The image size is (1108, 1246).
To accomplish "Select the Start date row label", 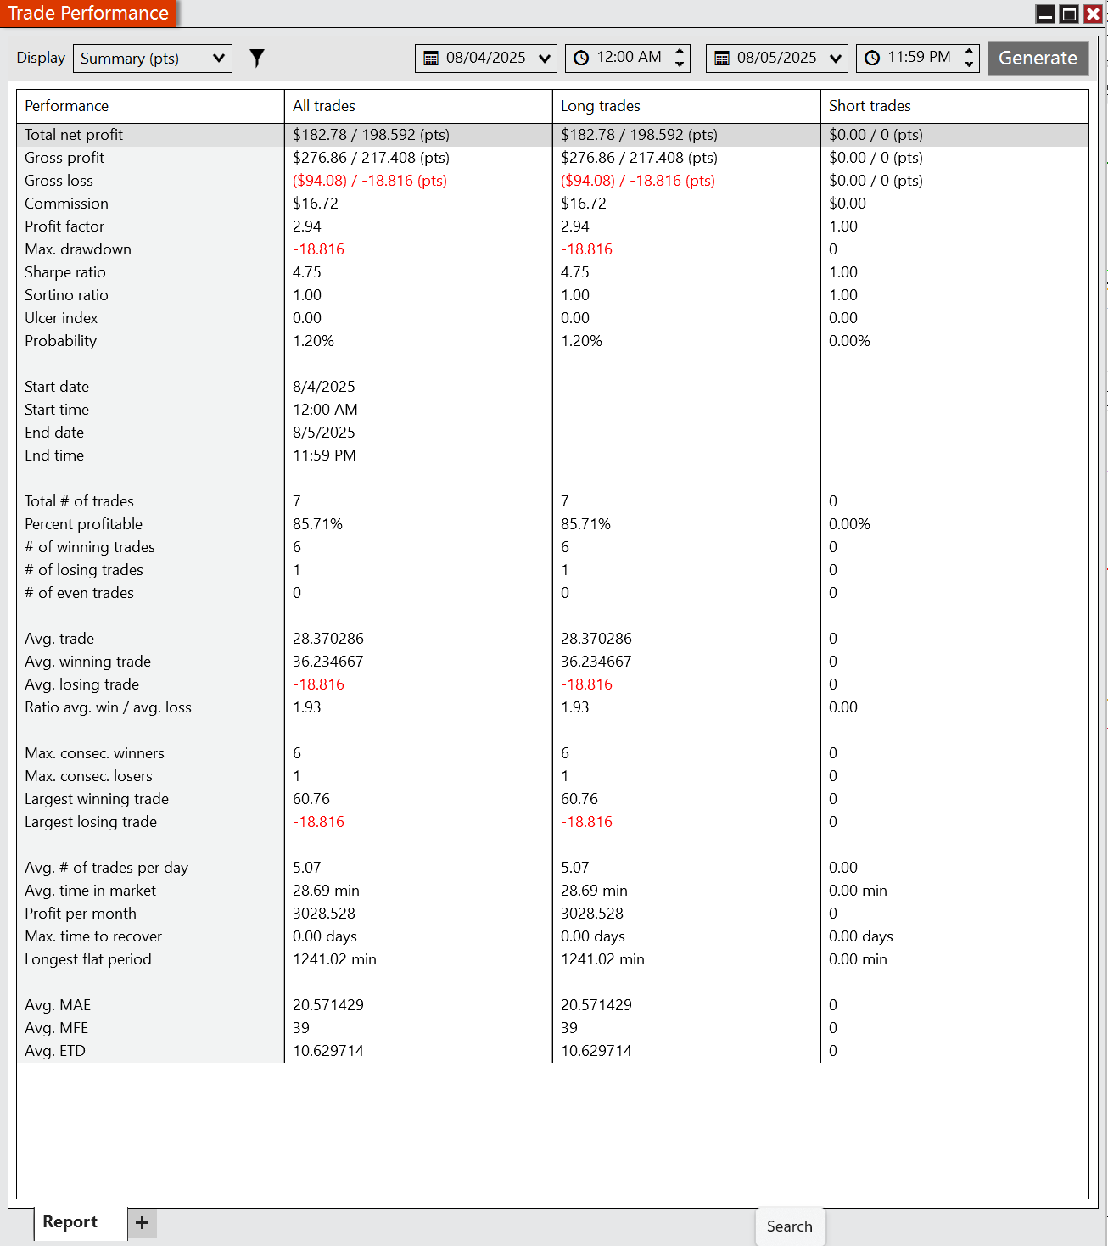I will [x=57, y=387].
